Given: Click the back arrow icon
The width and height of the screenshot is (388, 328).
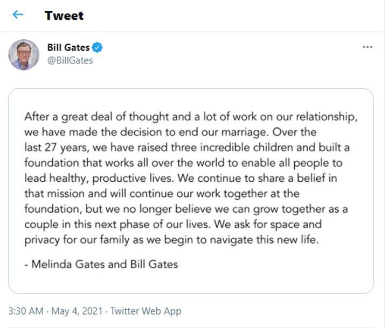Looking at the screenshot, I should click(x=18, y=15).
